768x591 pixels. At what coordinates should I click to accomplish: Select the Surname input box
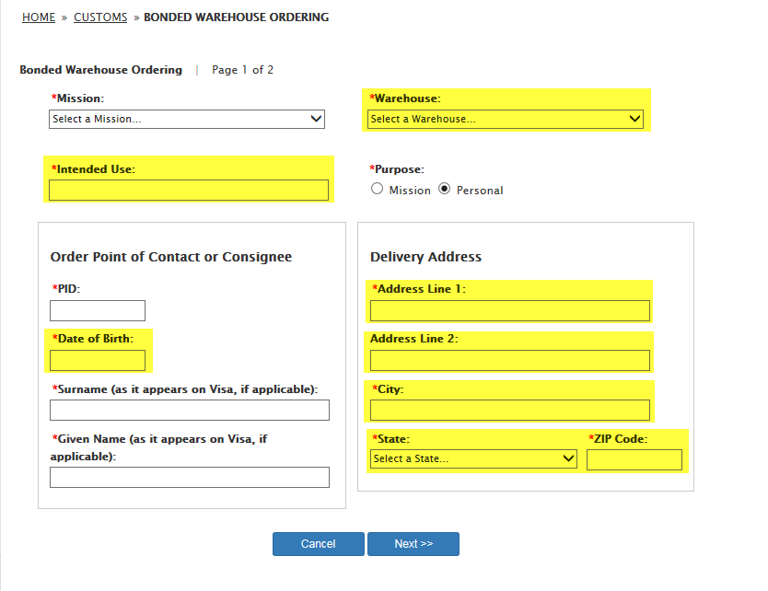click(x=190, y=411)
